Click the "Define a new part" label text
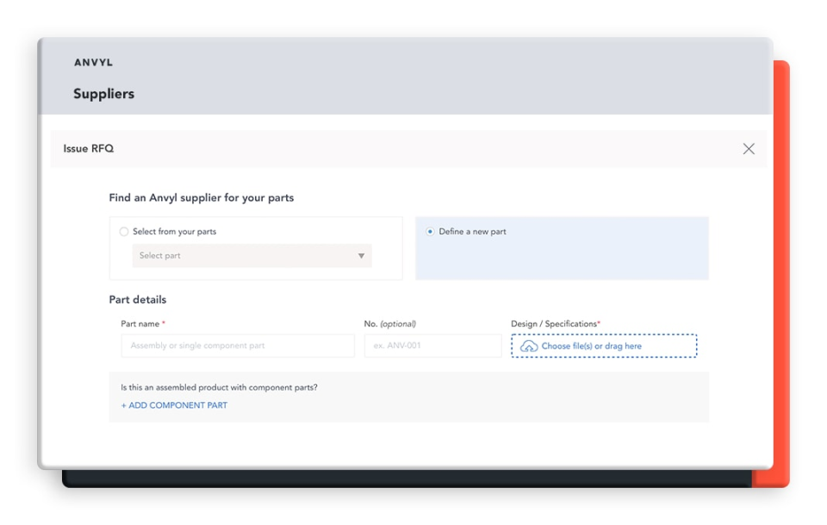The height and width of the screenshot is (525, 827). pyautogui.click(x=472, y=232)
